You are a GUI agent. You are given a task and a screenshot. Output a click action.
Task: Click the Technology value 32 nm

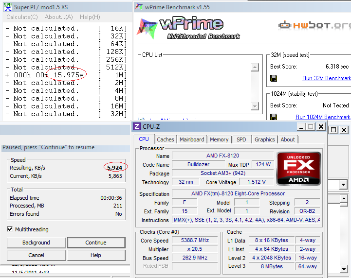pyautogui.click(x=185, y=182)
